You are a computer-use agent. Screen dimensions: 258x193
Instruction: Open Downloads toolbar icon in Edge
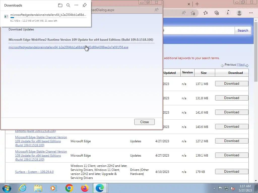coord(228,13)
